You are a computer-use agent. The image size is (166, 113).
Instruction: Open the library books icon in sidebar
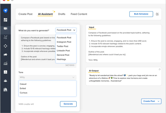coord(6,90)
